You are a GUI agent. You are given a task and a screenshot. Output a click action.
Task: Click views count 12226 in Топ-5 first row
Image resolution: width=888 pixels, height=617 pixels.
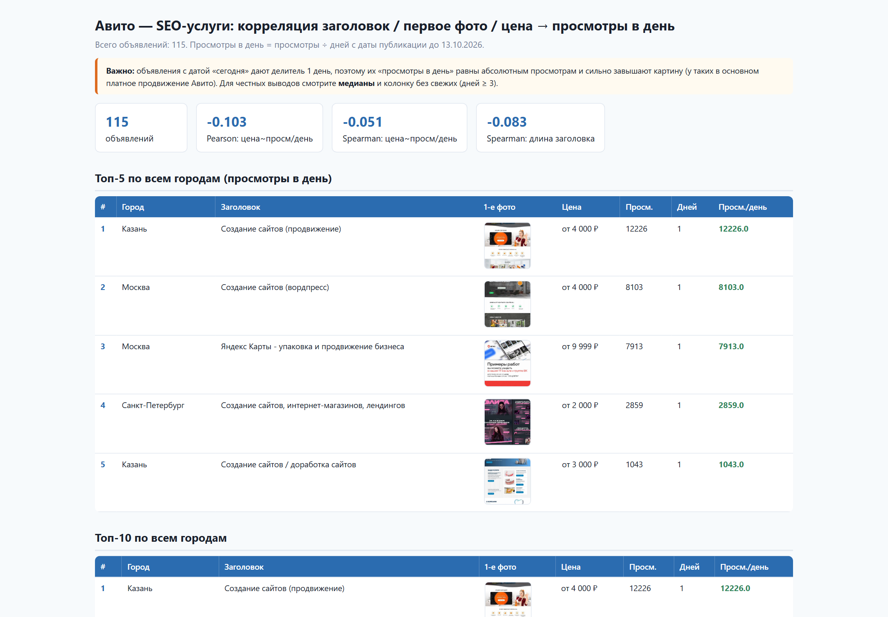click(x=636, y=229)
